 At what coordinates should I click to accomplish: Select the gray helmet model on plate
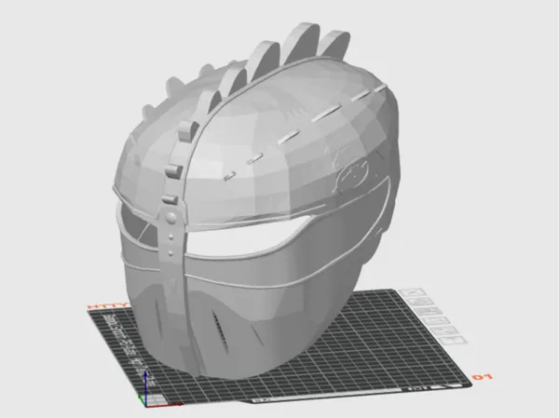257,199
